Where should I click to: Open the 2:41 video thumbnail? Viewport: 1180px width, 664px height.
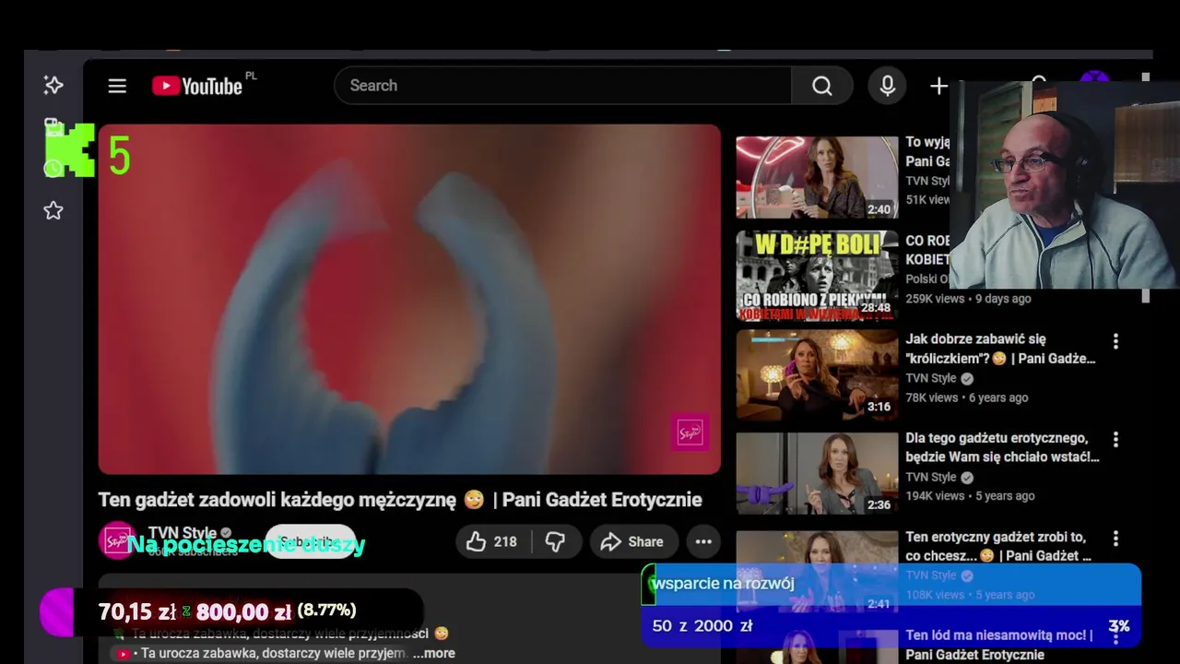(x=817, y=572)
